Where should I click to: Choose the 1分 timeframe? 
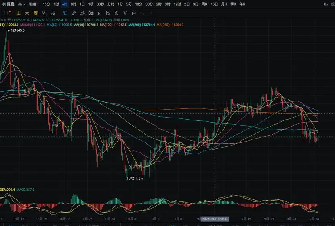pyautogui.click(x=120, y=4)
